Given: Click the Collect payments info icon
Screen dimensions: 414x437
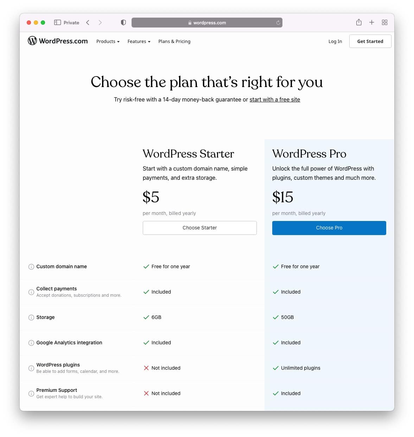Looking at the screenshot, I should (31, 292).
